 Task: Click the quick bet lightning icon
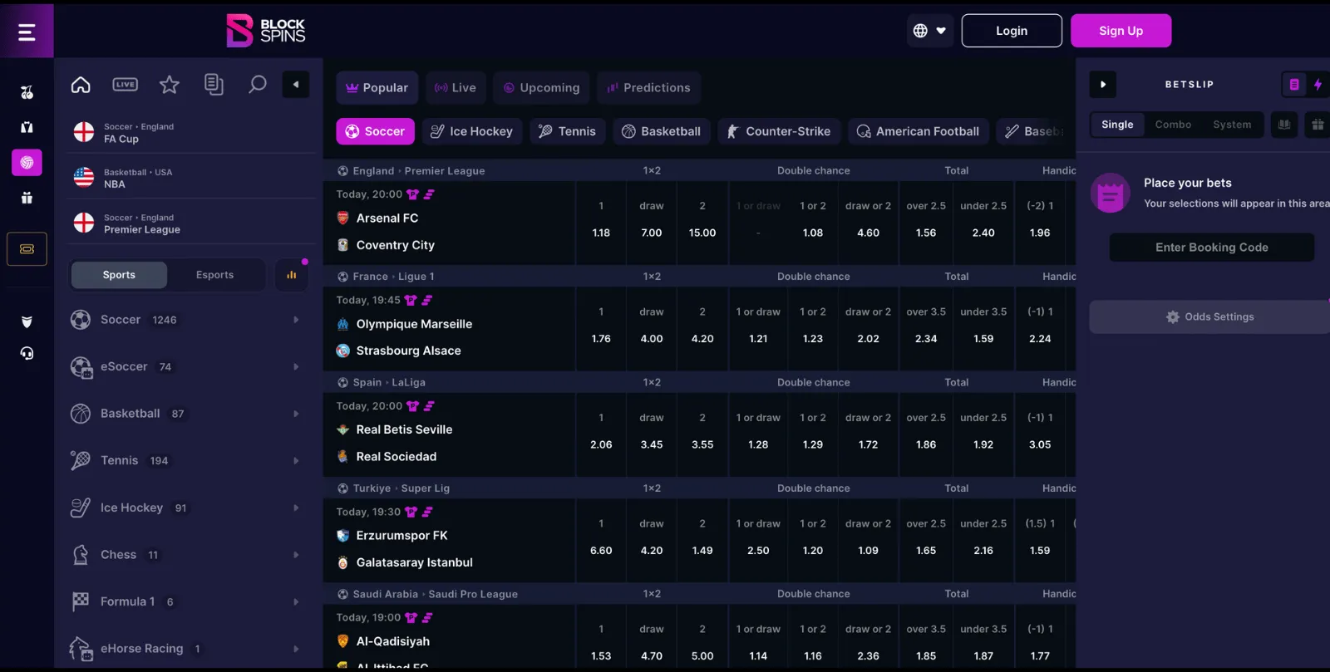click(1318, 85)
